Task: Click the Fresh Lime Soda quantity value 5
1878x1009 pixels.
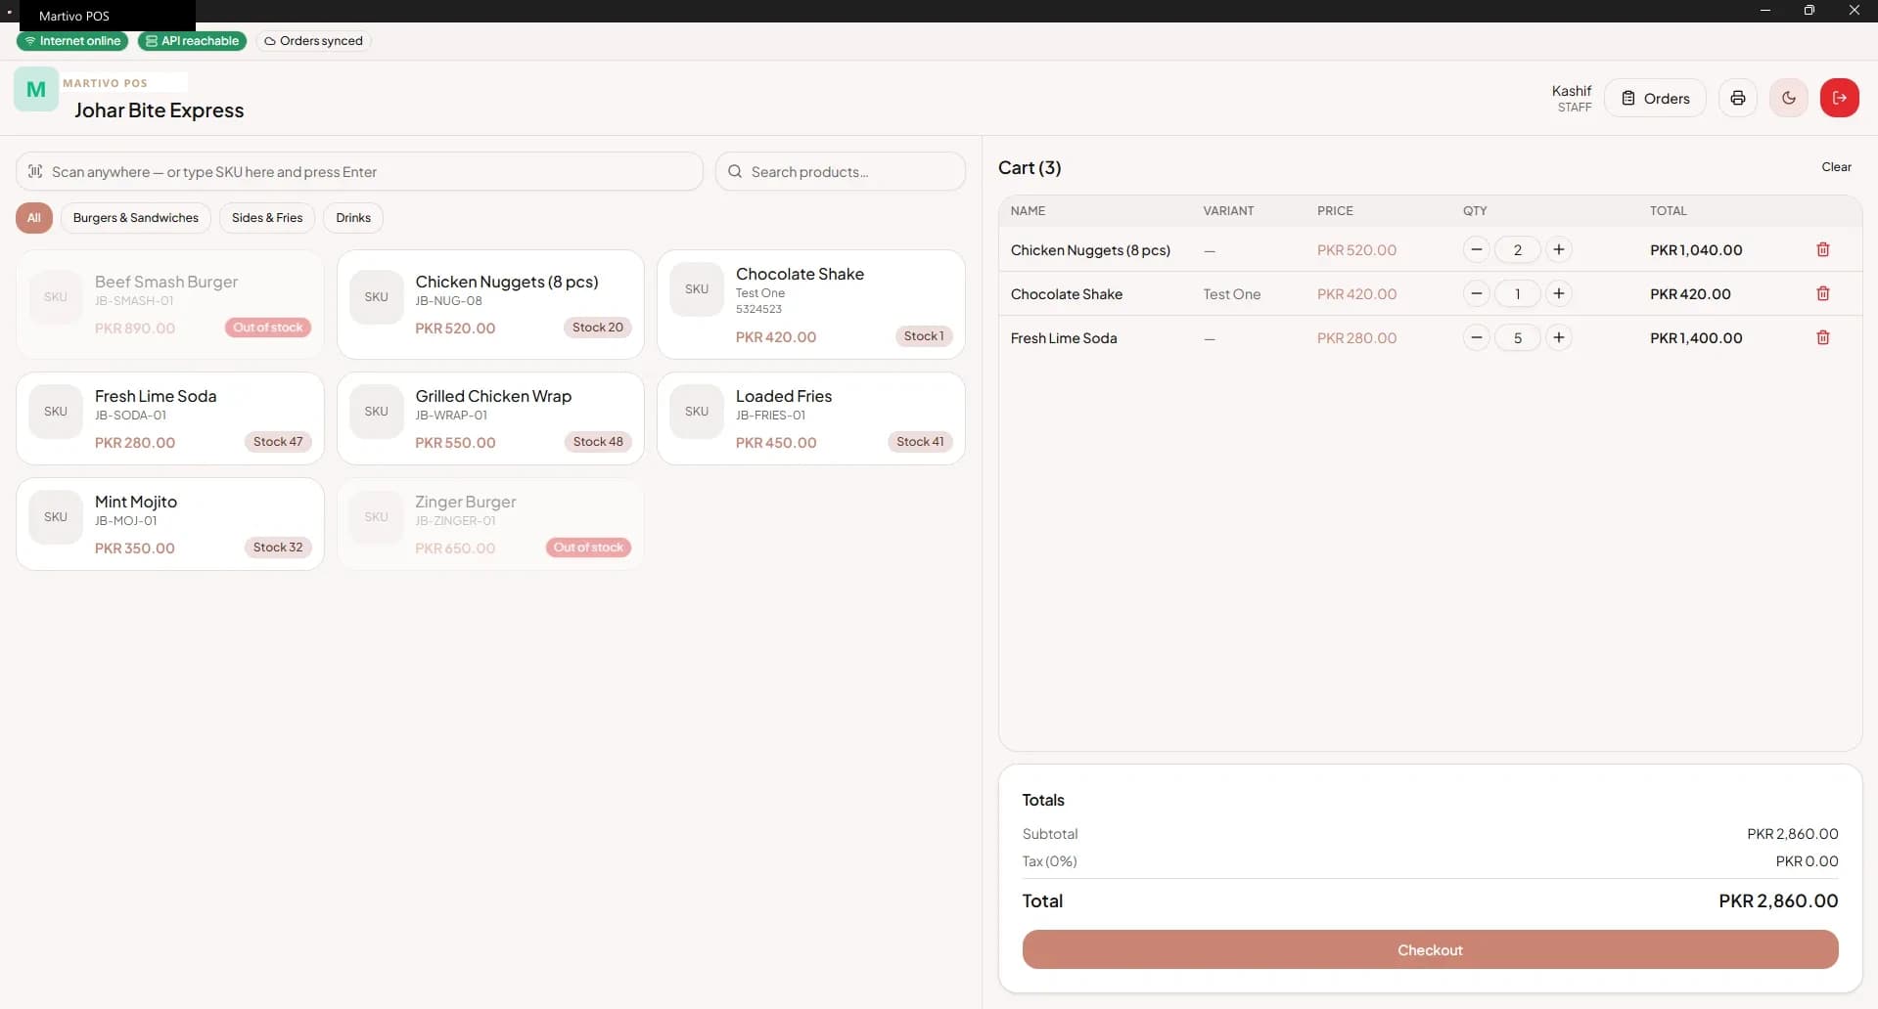Action: point(1517,338)
